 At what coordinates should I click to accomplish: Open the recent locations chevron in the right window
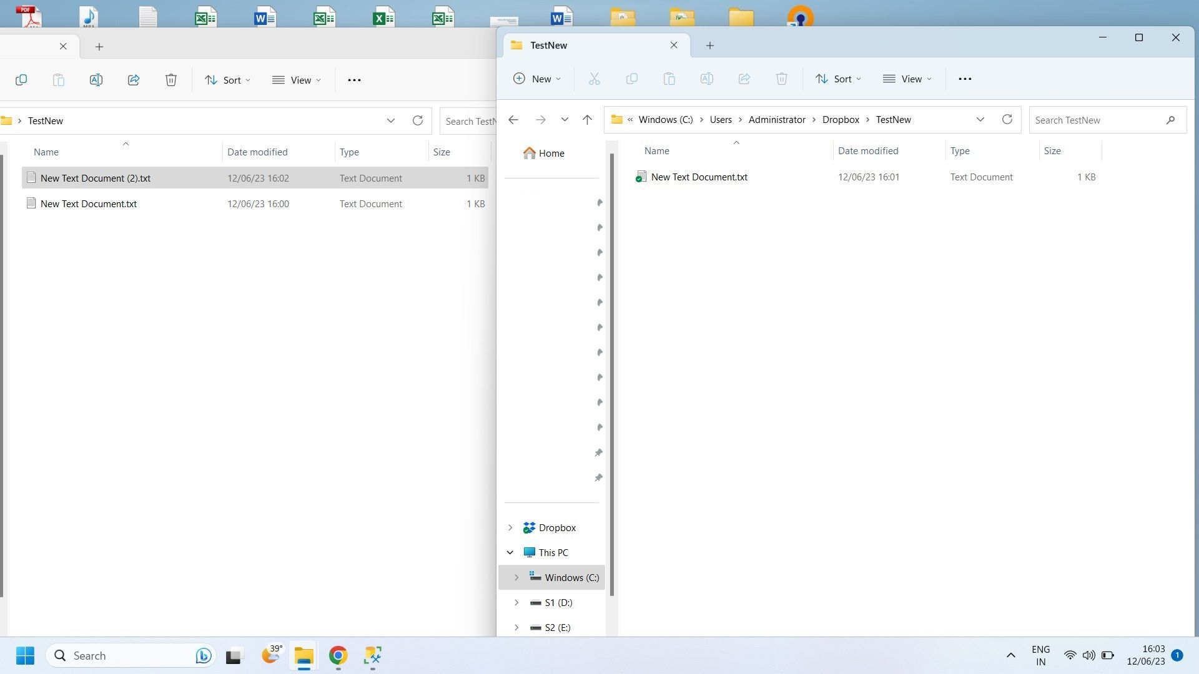point(565,120)
